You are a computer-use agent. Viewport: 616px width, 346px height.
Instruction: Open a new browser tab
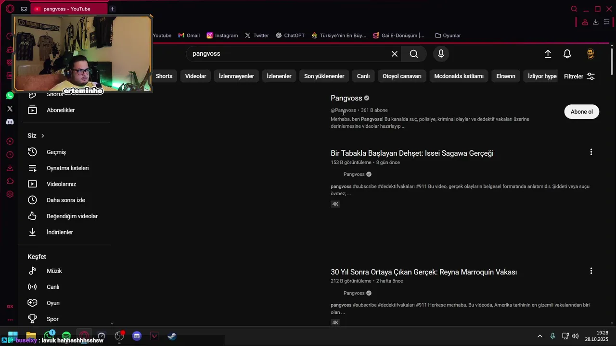click(x=112, y=9)
